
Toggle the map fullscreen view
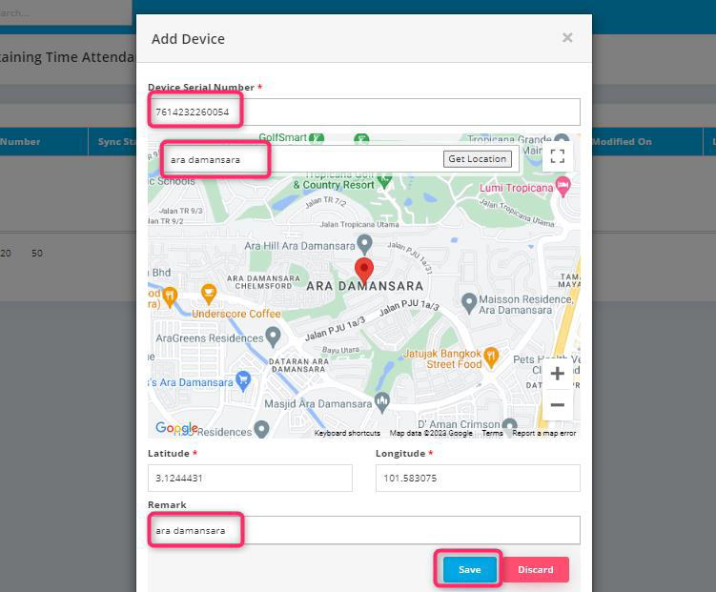[557, 156]
